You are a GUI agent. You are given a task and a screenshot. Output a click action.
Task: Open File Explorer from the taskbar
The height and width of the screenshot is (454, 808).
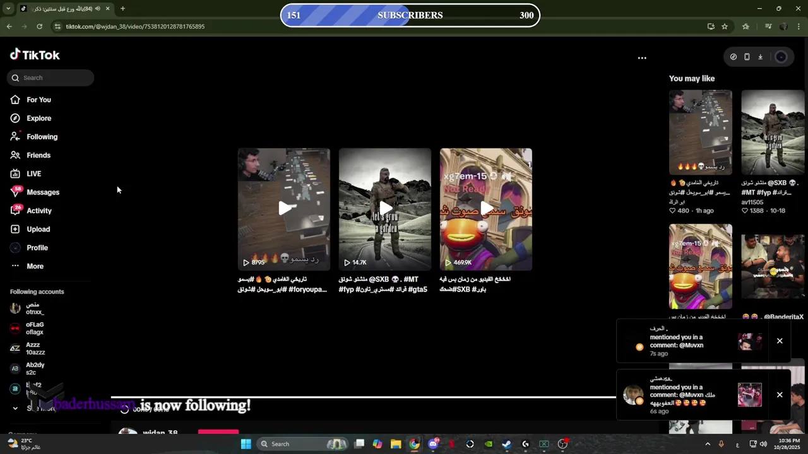396,444
